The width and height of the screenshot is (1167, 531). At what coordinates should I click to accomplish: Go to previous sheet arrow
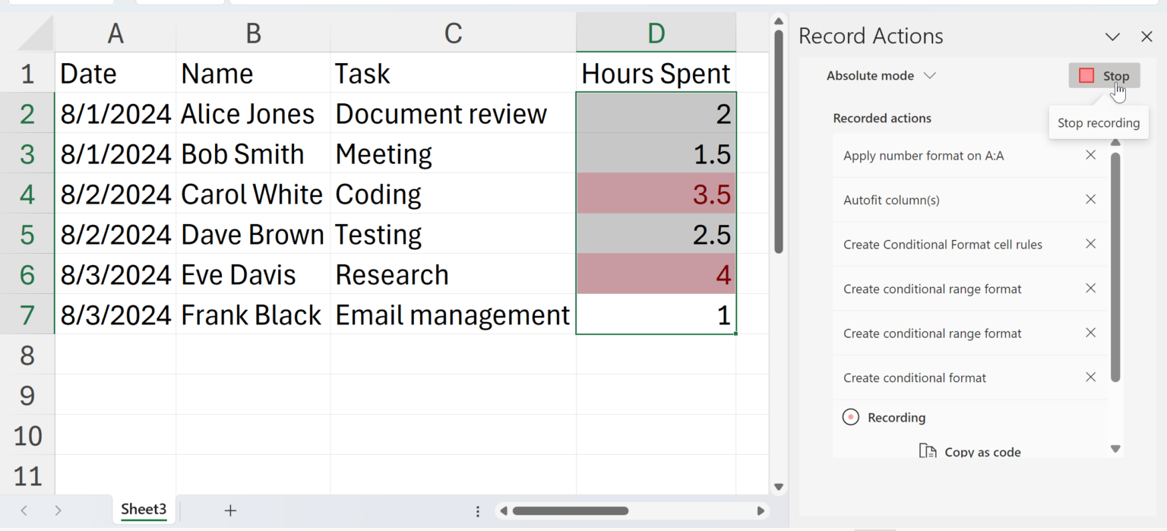click(x=24, y=510)
